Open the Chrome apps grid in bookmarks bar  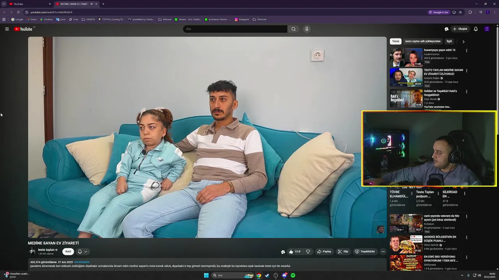point(4,19)
